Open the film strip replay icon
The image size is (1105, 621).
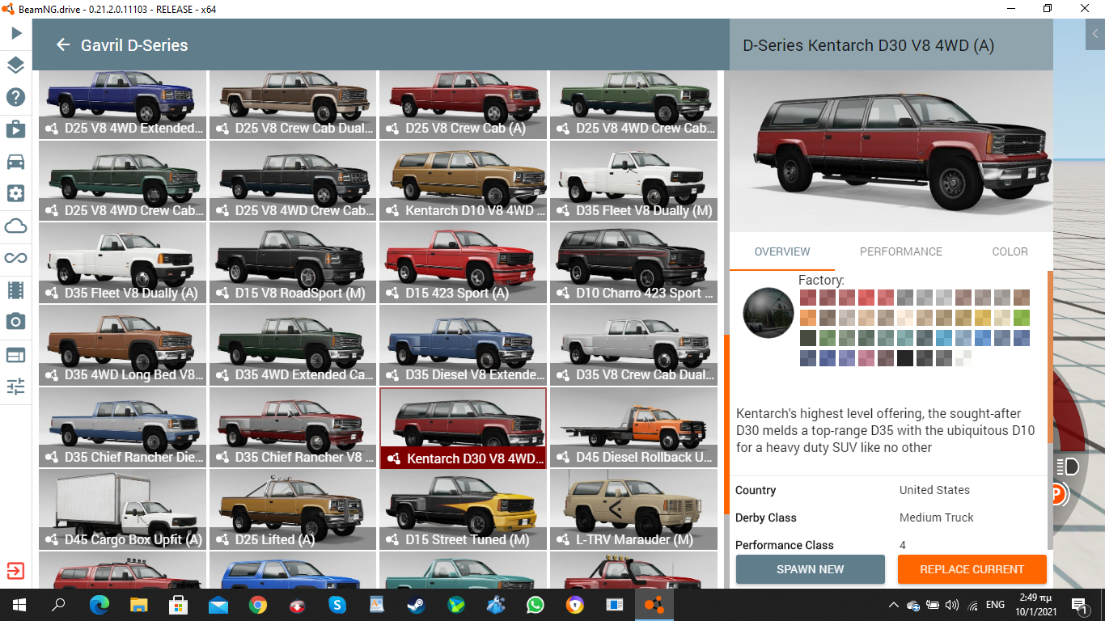[x=16, y=289]
